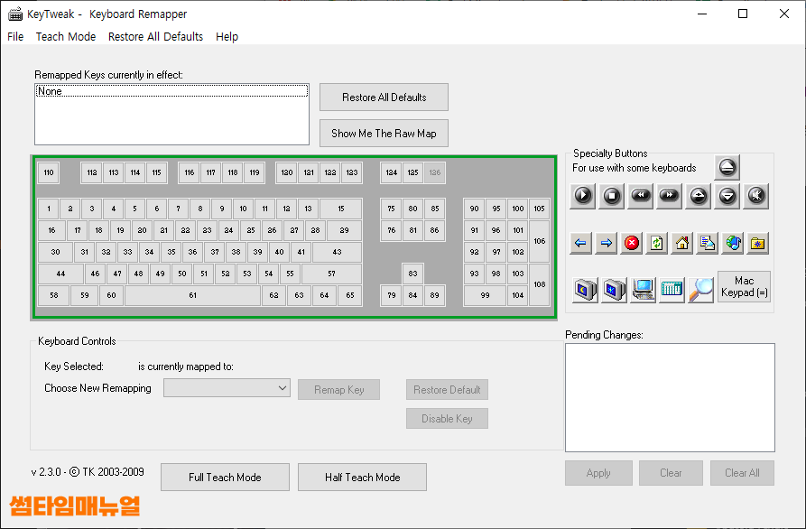
Task: Start Full Teach Mode
Action: pyautogui.click(x=225, y=477)
